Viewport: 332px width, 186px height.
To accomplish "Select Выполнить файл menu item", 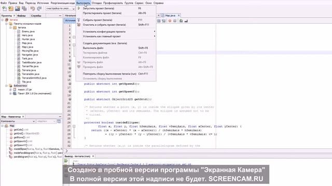I will coord(116,48).
